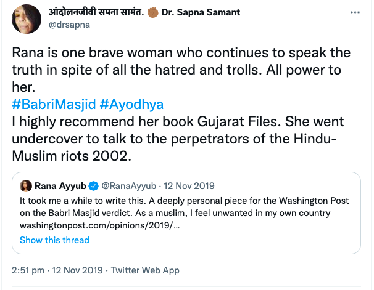
Task: Click the @RanaAyyub handle
Action: pos(127,185)
